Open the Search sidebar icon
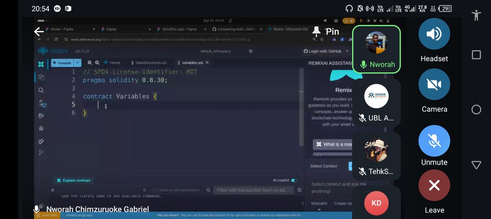Viewport: 491px width, 219px height. (x=41, y=90)
